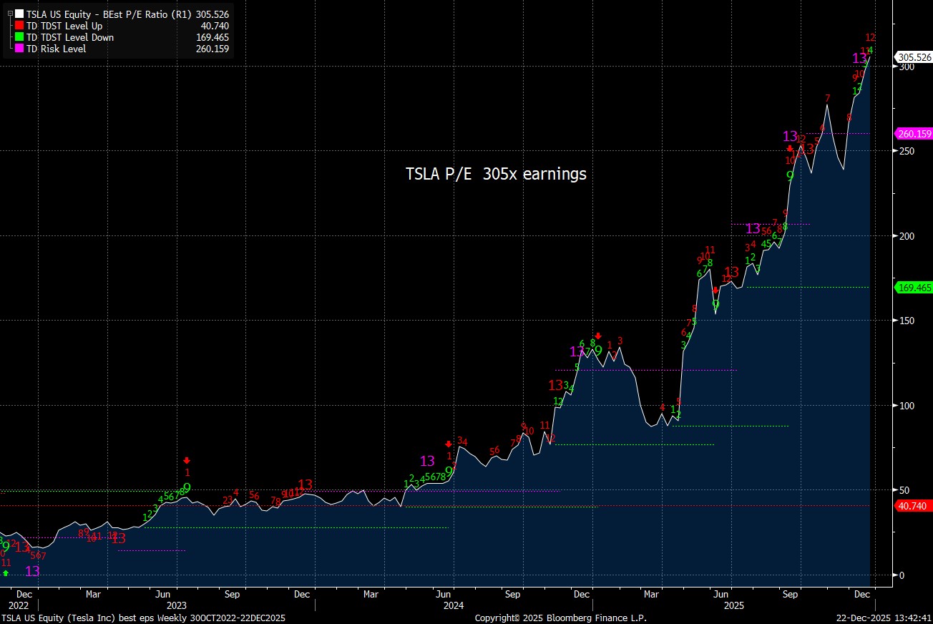Viewport: 933px width, 624px height.
Task: Click the white 305.526 price axis tag
Action: point(914,57)
